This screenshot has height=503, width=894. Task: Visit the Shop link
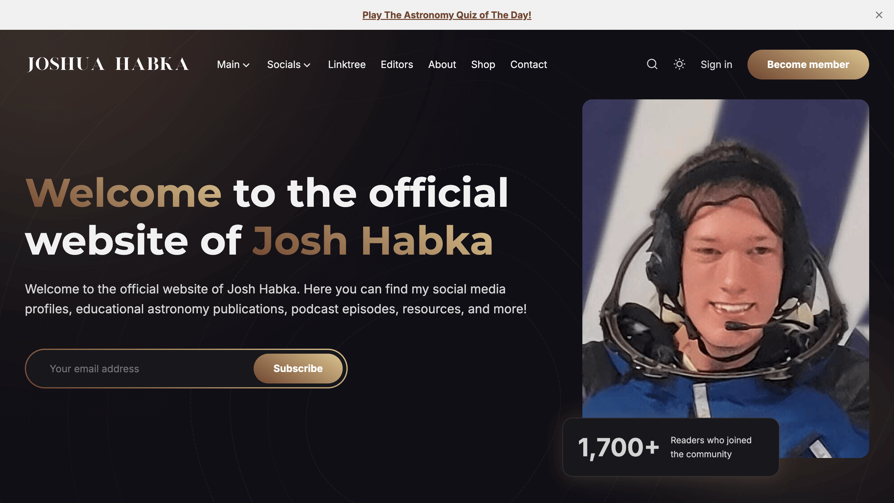(483, 65)
